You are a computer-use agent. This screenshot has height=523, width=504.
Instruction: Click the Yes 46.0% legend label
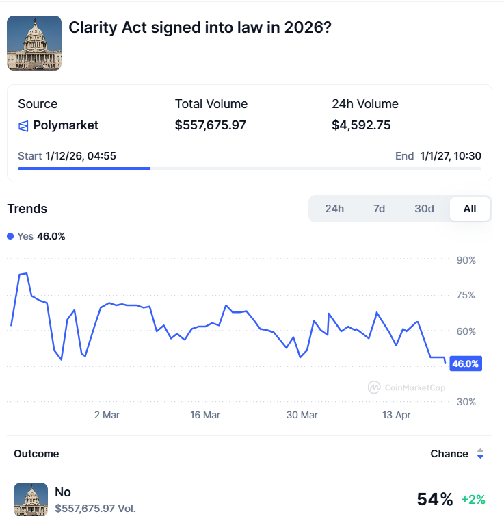[x=41, y=236]
